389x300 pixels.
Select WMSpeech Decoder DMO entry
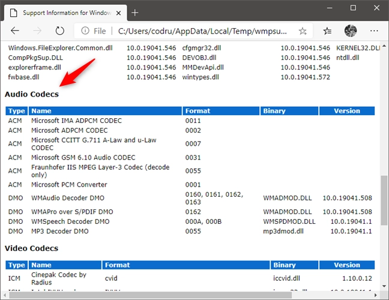(70, 221)
